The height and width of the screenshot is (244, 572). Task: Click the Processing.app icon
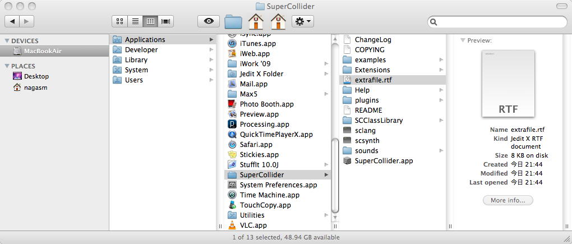point(232,125)
